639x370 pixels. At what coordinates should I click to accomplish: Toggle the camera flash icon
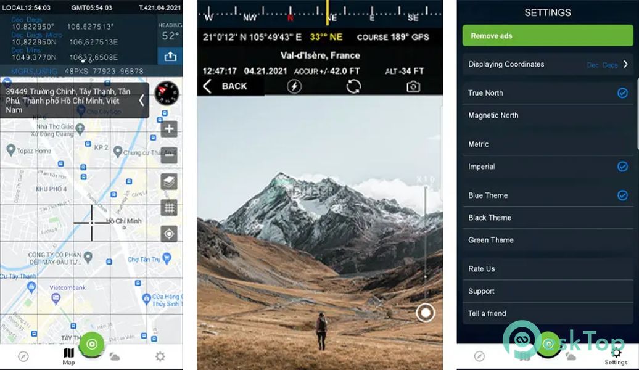(294, 86)
